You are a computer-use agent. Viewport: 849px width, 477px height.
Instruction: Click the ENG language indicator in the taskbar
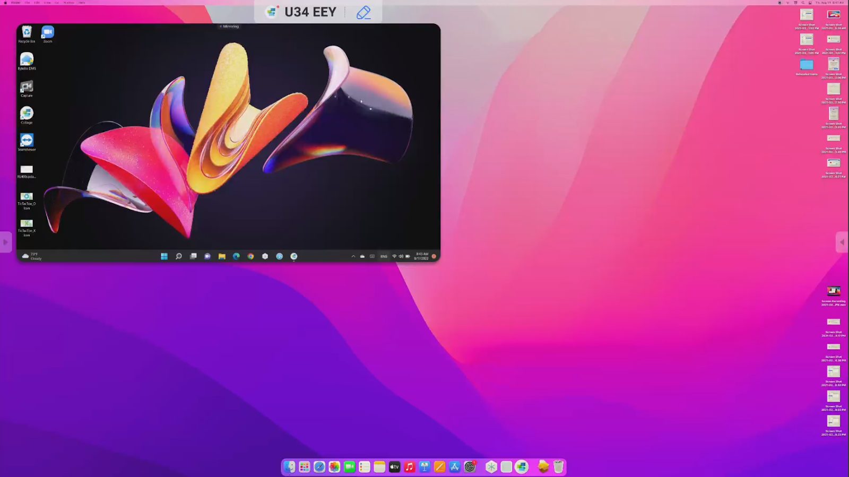pos(384,256)
